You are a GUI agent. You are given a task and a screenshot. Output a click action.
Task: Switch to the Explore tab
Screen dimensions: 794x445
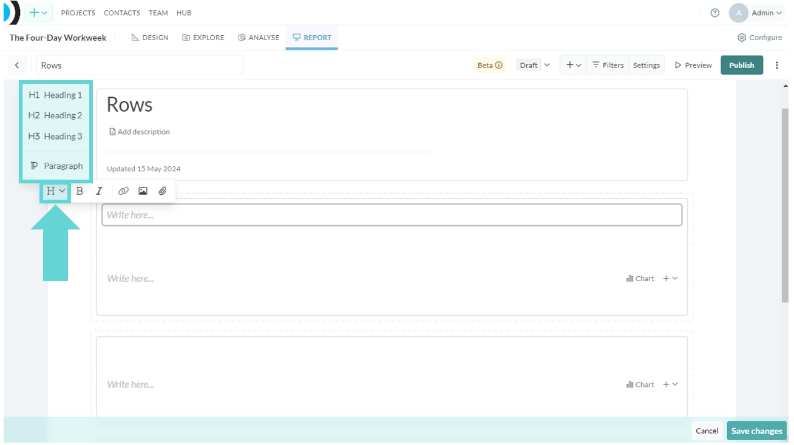click(x=203, y=38)
